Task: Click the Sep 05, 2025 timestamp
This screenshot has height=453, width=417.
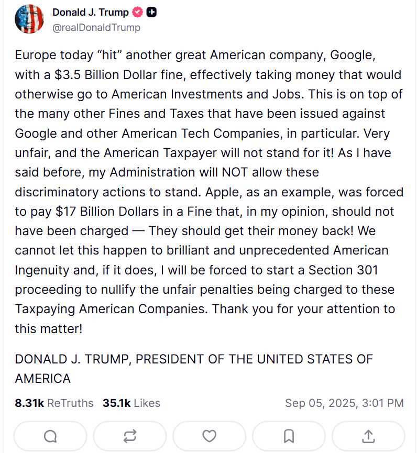Action: pyautogui.click(x=344, y=403)
